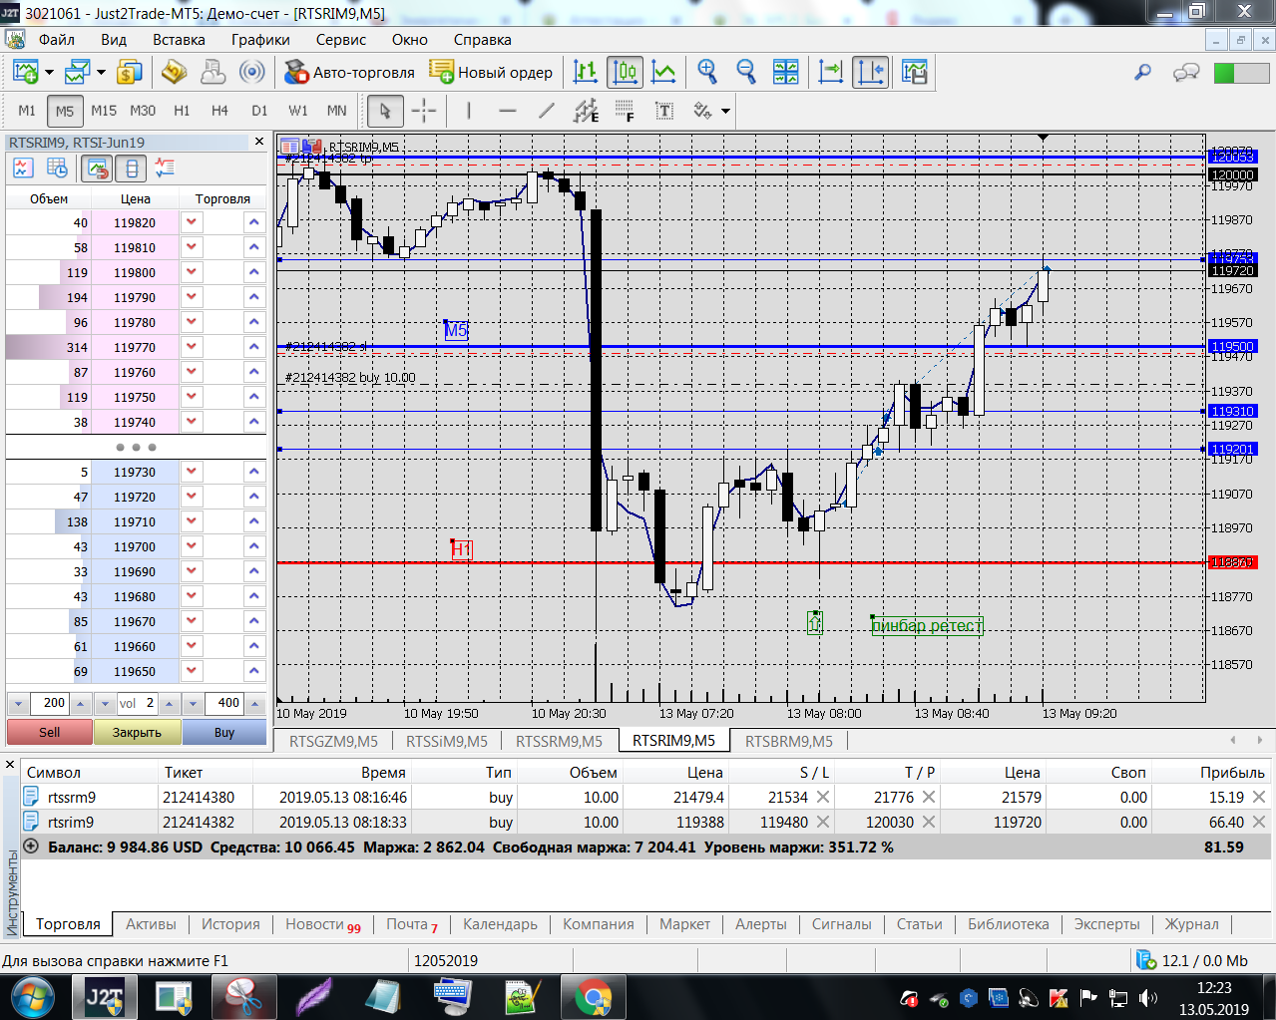Open the Вставка menu
Viewport: 1276px width, 1020px height.
click(179, 40)
